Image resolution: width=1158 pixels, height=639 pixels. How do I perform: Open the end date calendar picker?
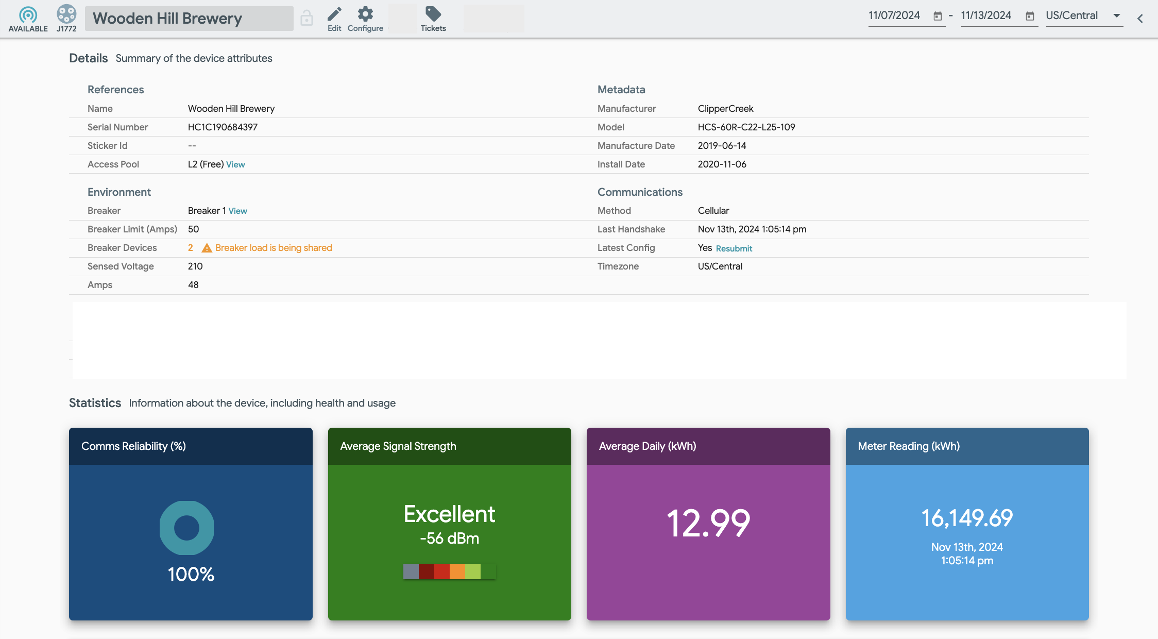click(x=1030, y=16)
